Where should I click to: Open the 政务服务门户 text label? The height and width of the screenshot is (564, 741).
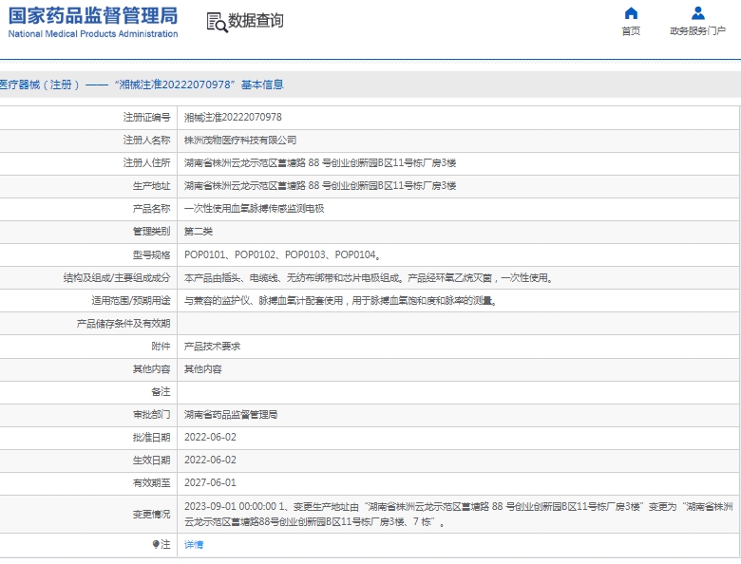pos(697,31)
